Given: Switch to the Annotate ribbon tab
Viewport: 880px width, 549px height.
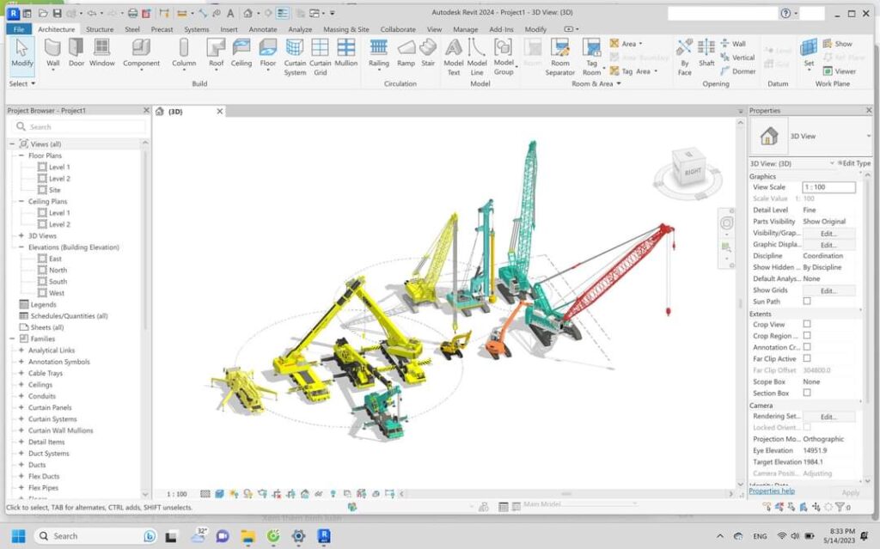Looking at the screenshot, I should pos(263,28).
